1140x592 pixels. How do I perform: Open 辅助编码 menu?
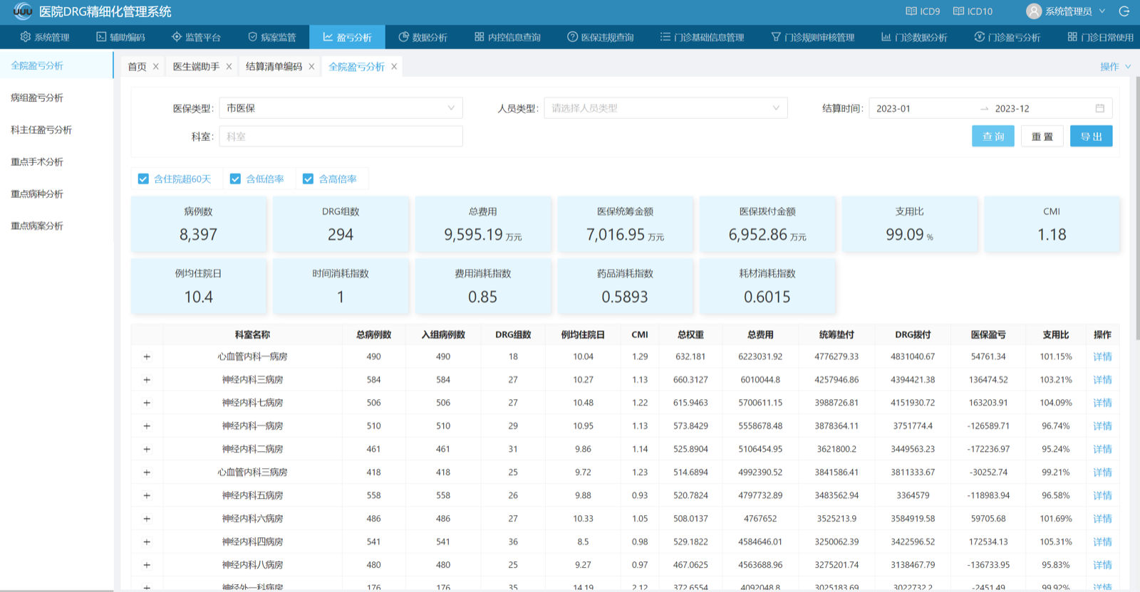pyautogui.click(x=120, y=37)
